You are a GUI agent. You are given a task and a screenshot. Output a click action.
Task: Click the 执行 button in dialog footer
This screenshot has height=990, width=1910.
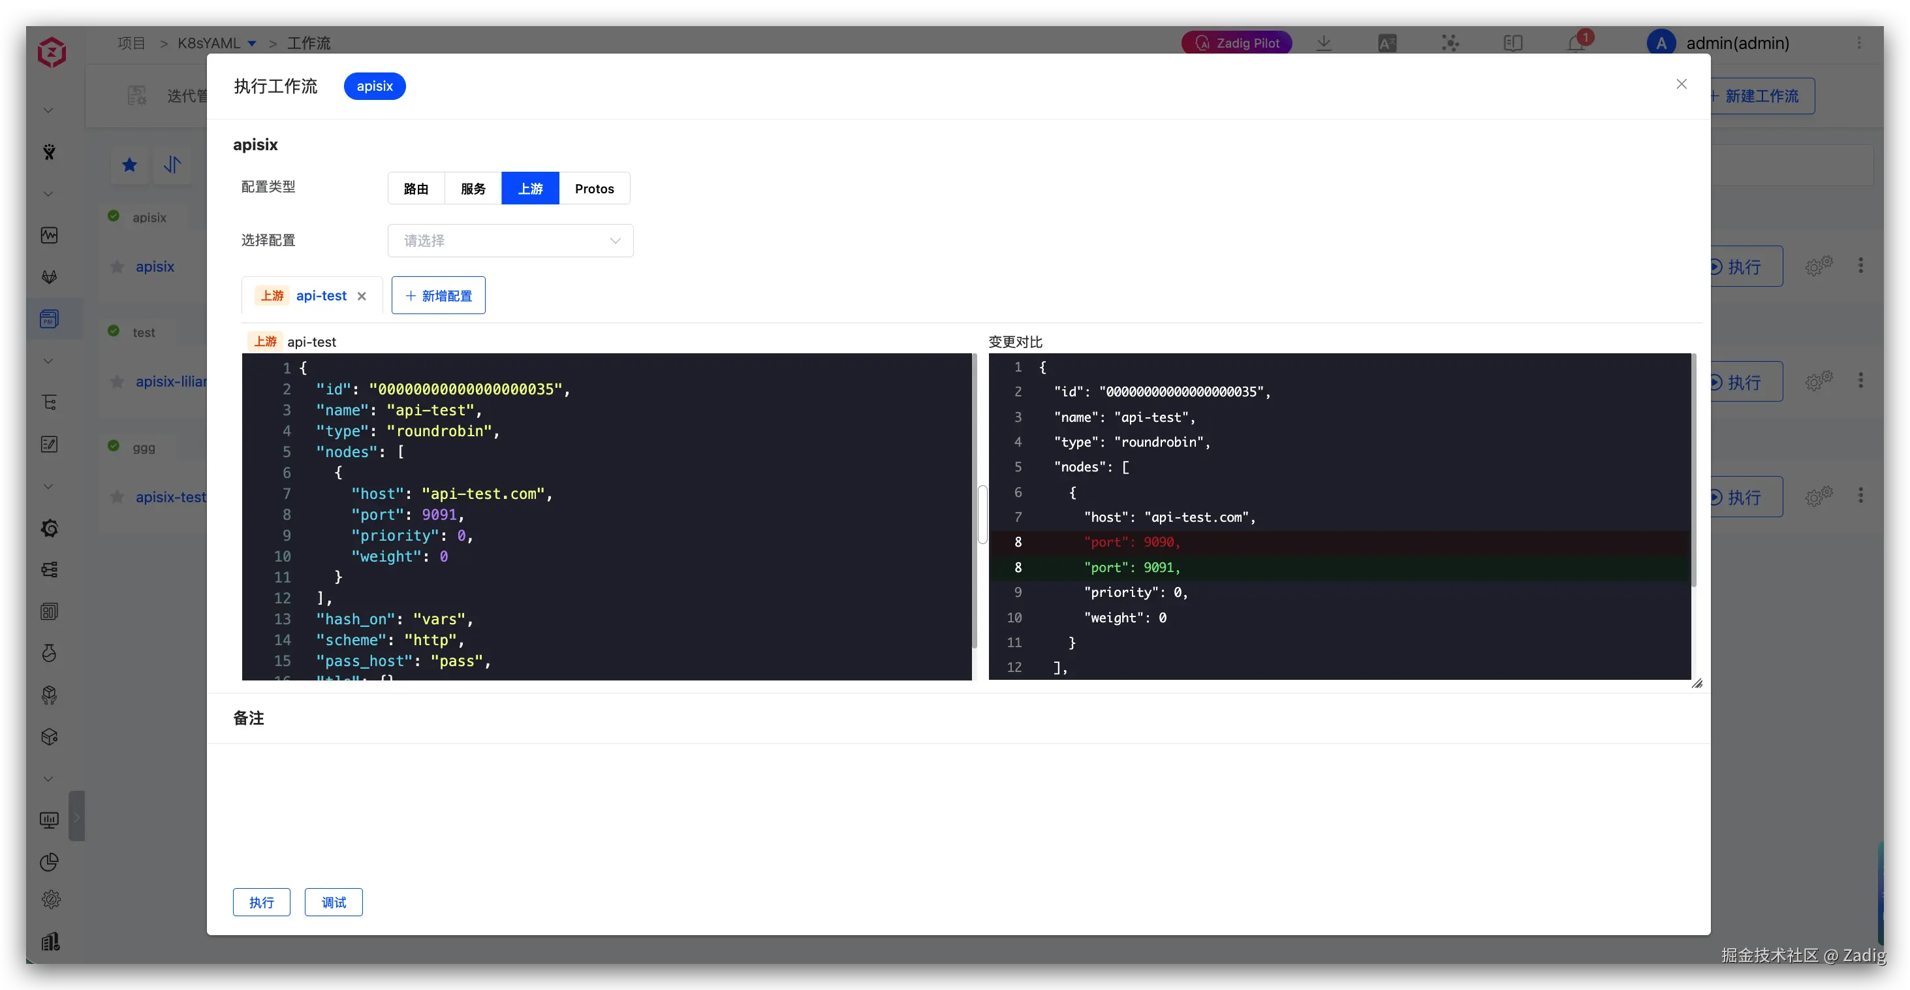tap(261, 902)
